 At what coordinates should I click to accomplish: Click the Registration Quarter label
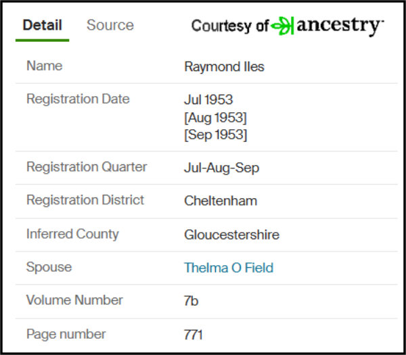click(x=87, y=167)
